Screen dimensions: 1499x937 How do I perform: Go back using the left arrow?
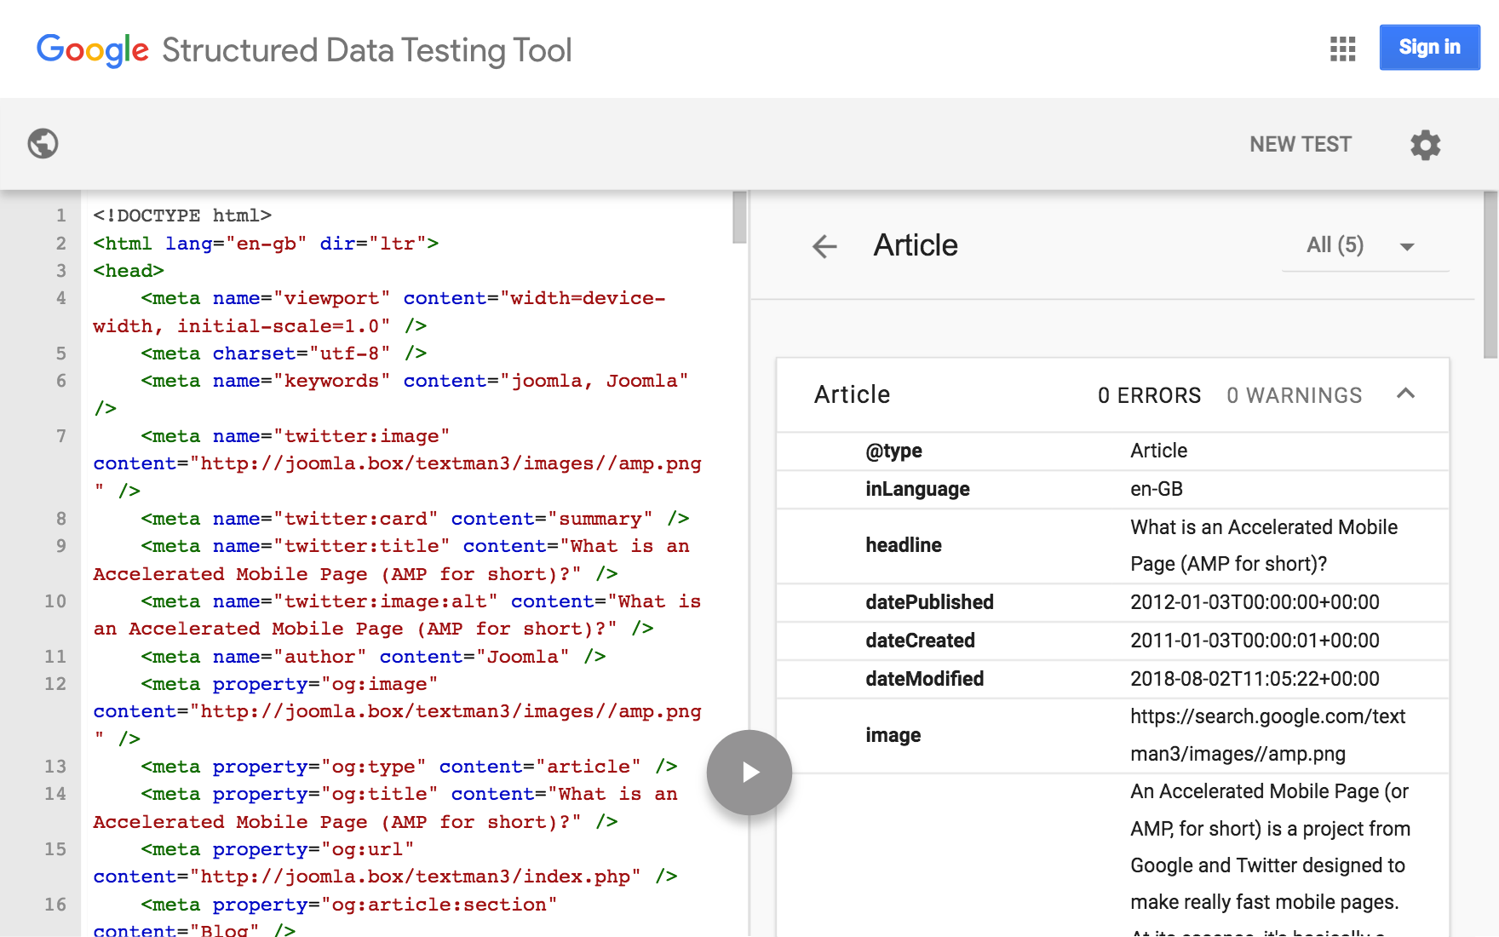[x=824, y=246]
